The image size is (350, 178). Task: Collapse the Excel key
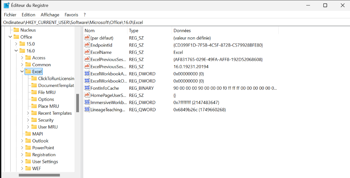click(22, 72)
